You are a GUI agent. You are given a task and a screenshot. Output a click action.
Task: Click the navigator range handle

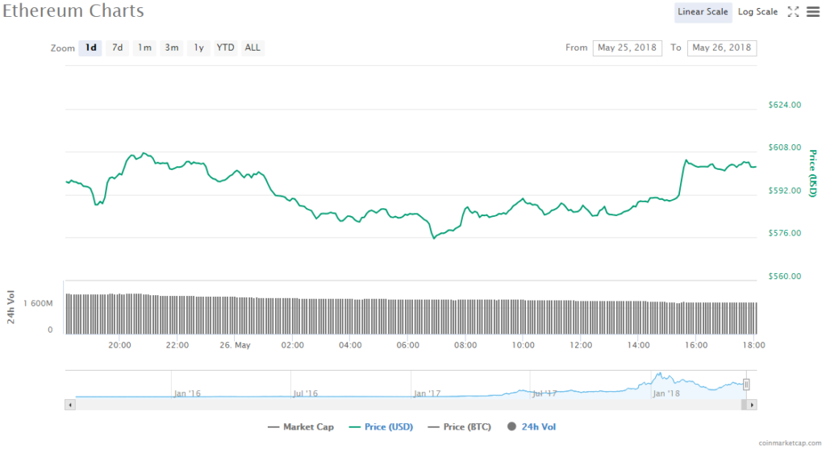pos(747,385)
